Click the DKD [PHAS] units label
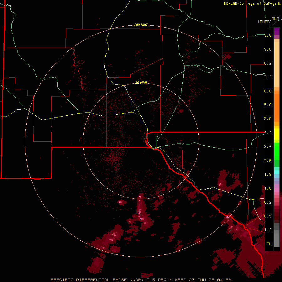Screen dimensions: 282x282 tap(269, 20)
